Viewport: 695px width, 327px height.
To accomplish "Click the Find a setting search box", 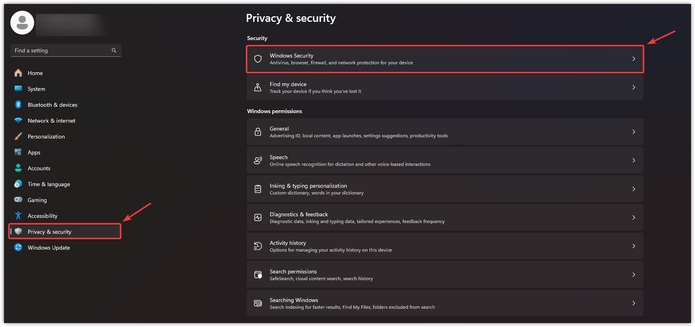I will pyautogui.click(x=60, y=50).
